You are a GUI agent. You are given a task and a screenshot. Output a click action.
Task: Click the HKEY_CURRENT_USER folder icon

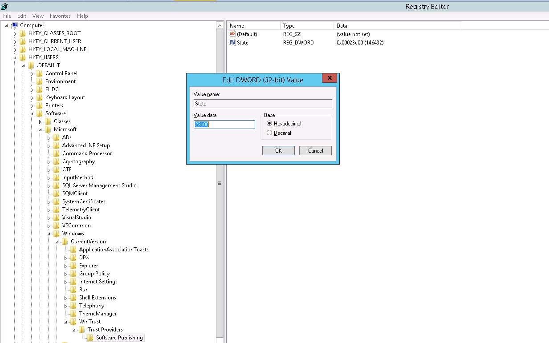click(x=23, y=41)
